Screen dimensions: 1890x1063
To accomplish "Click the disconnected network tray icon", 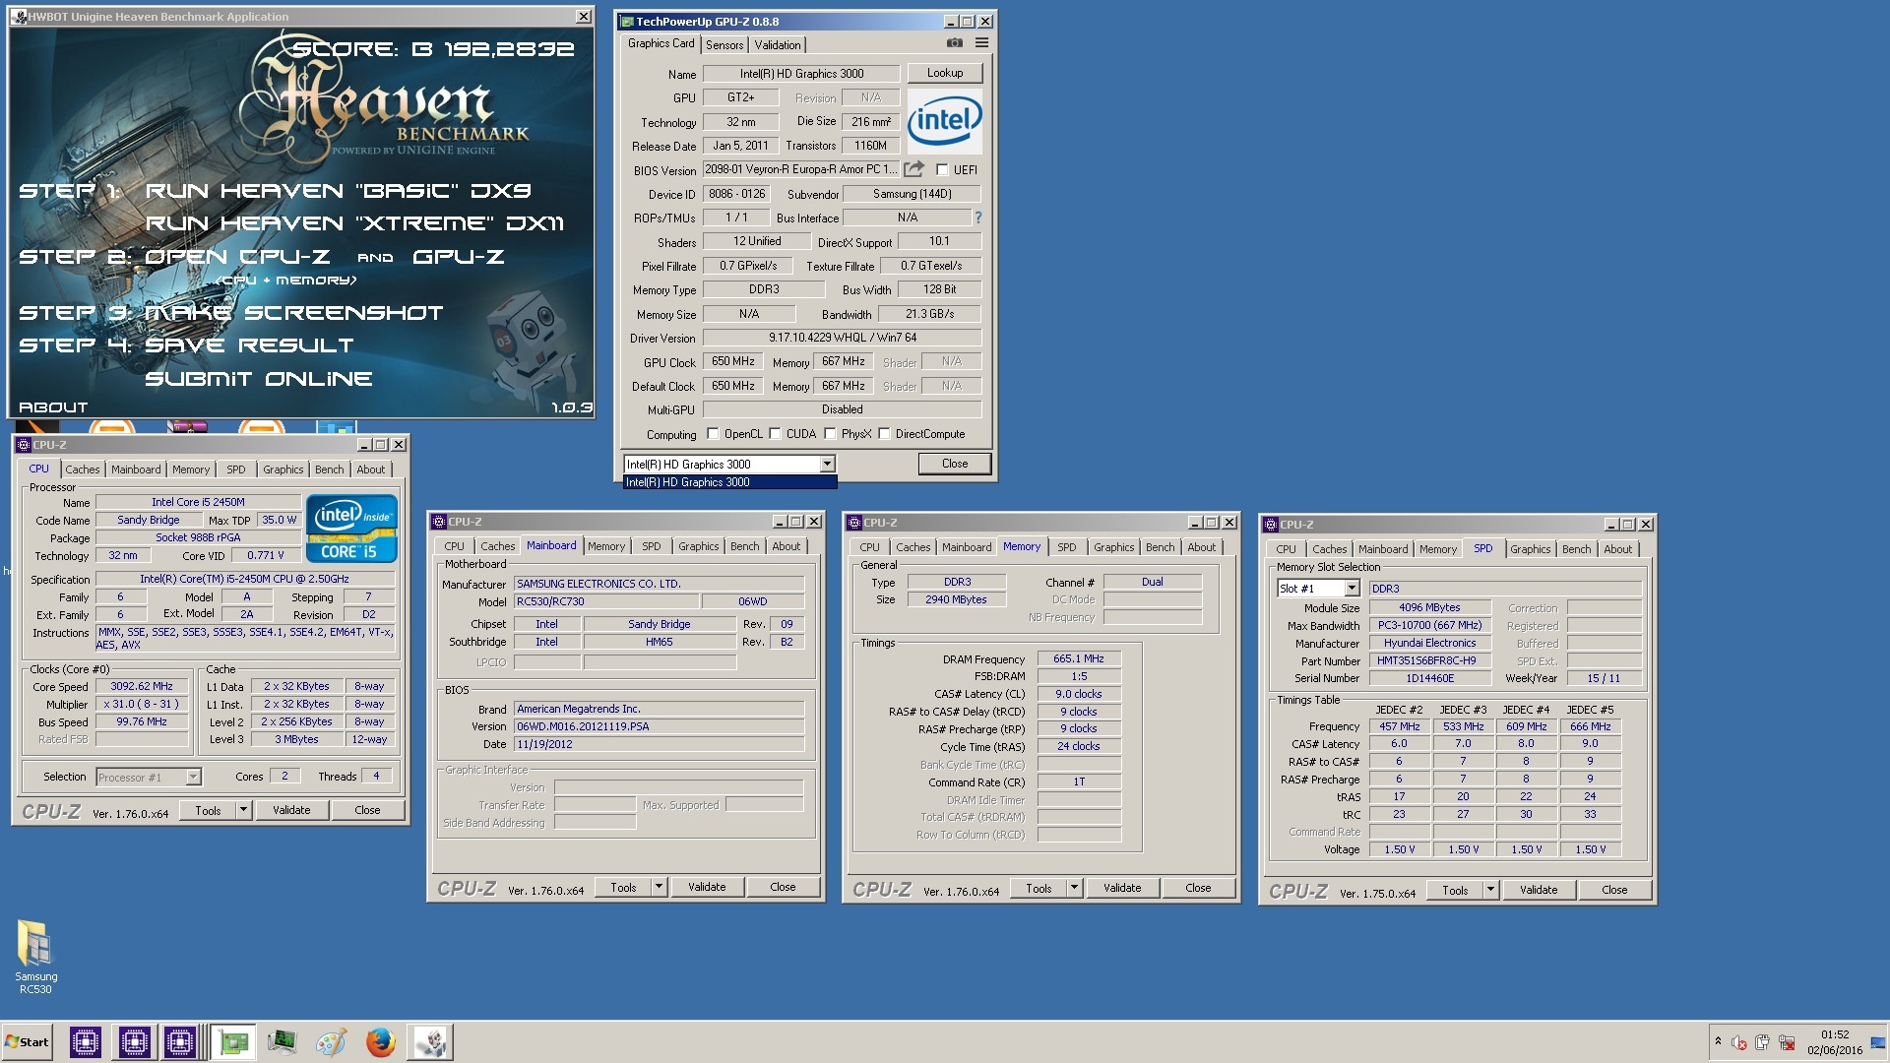I will tap(1787, 1043).
